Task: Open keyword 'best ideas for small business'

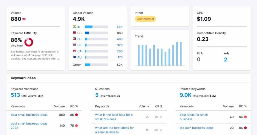Action: [194, 117]
